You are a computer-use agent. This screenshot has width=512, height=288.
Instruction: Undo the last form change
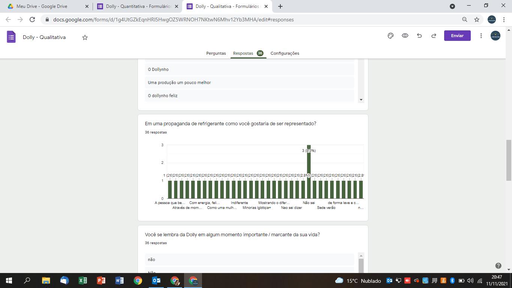pyautogui.click(x=419, y=36)
